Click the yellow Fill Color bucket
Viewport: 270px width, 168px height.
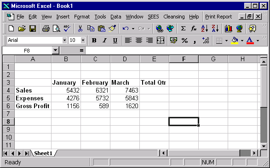(235, 41)
